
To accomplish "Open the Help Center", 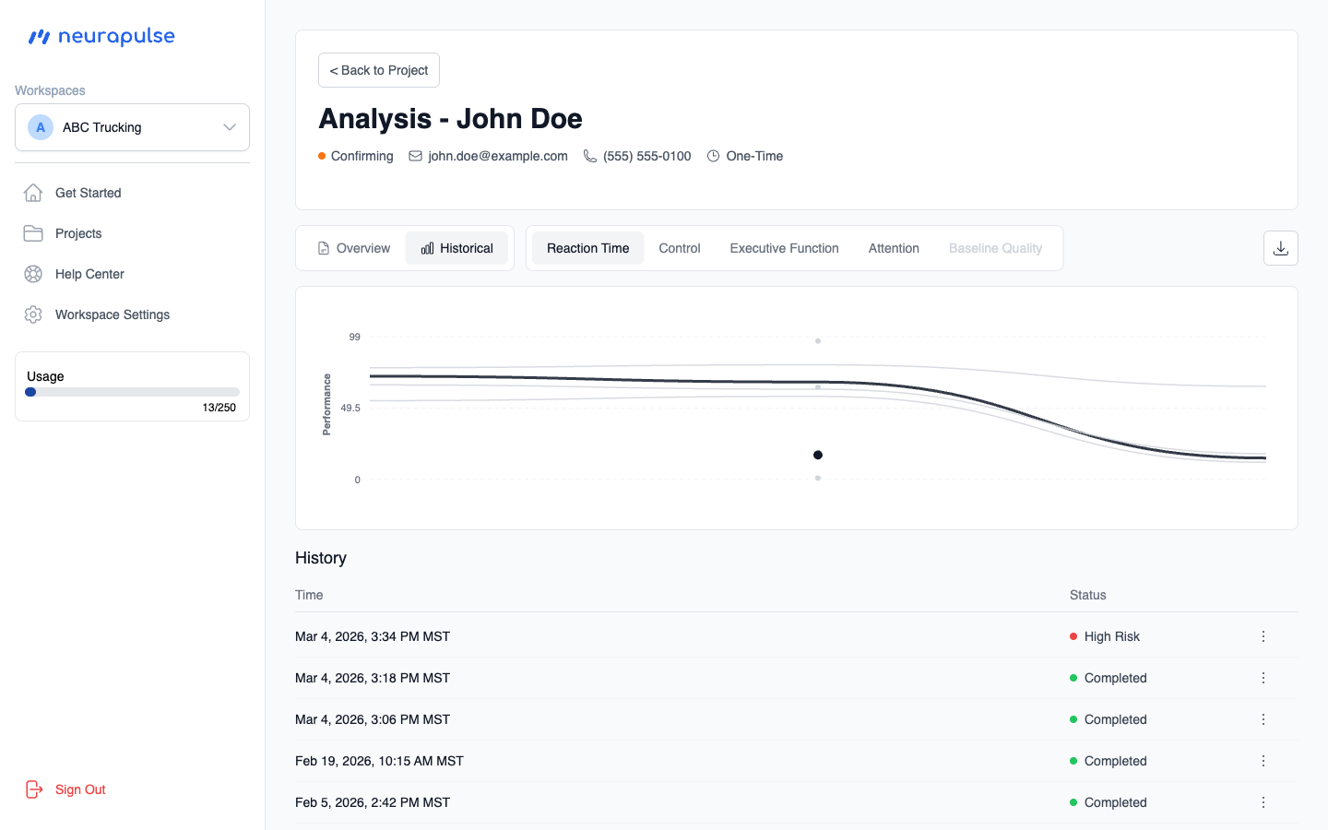I will point(89,274).
